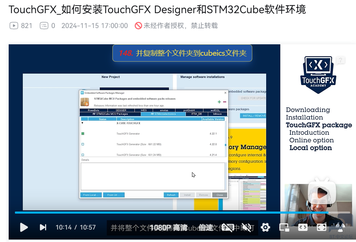Click the question-mark bubble near the logo
The width and height of the screenshot is (356, 242).
coord(340,60)
